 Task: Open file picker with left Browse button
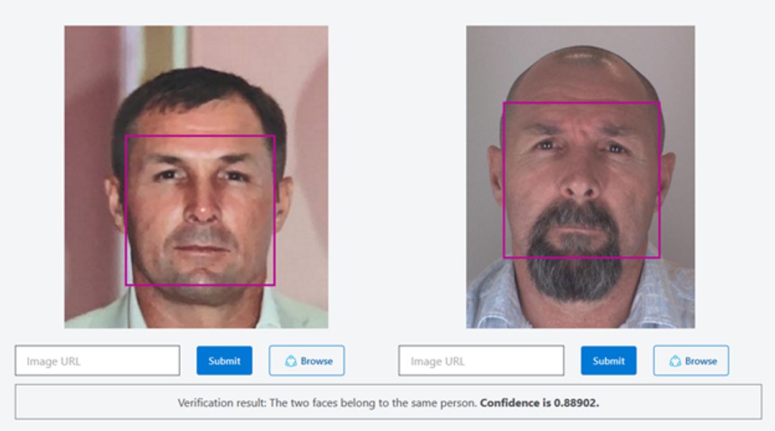307,361
